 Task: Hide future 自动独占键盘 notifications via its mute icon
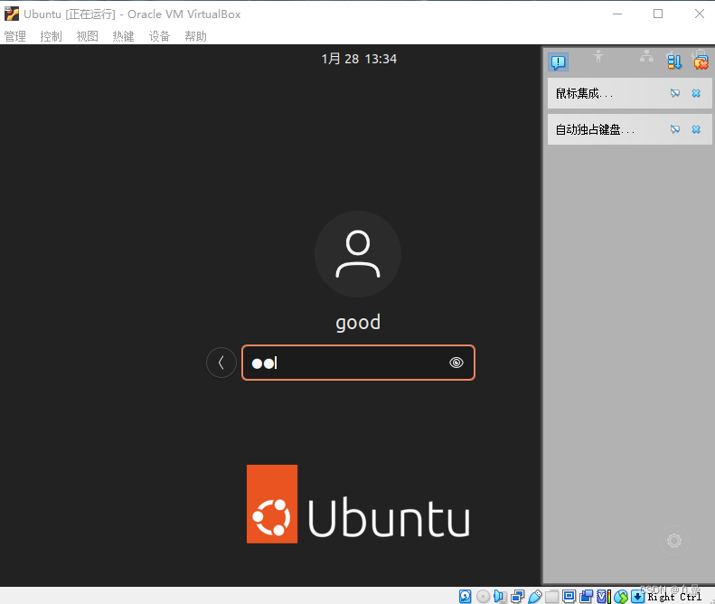click(x=675, y=129)
